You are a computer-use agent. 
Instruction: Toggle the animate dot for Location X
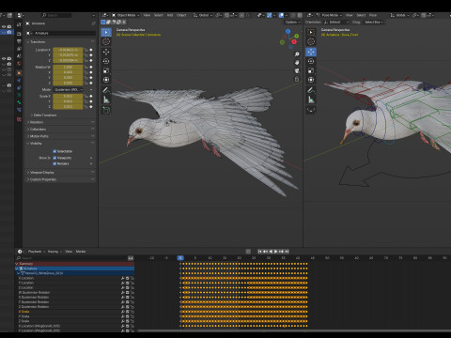point(91,50)
